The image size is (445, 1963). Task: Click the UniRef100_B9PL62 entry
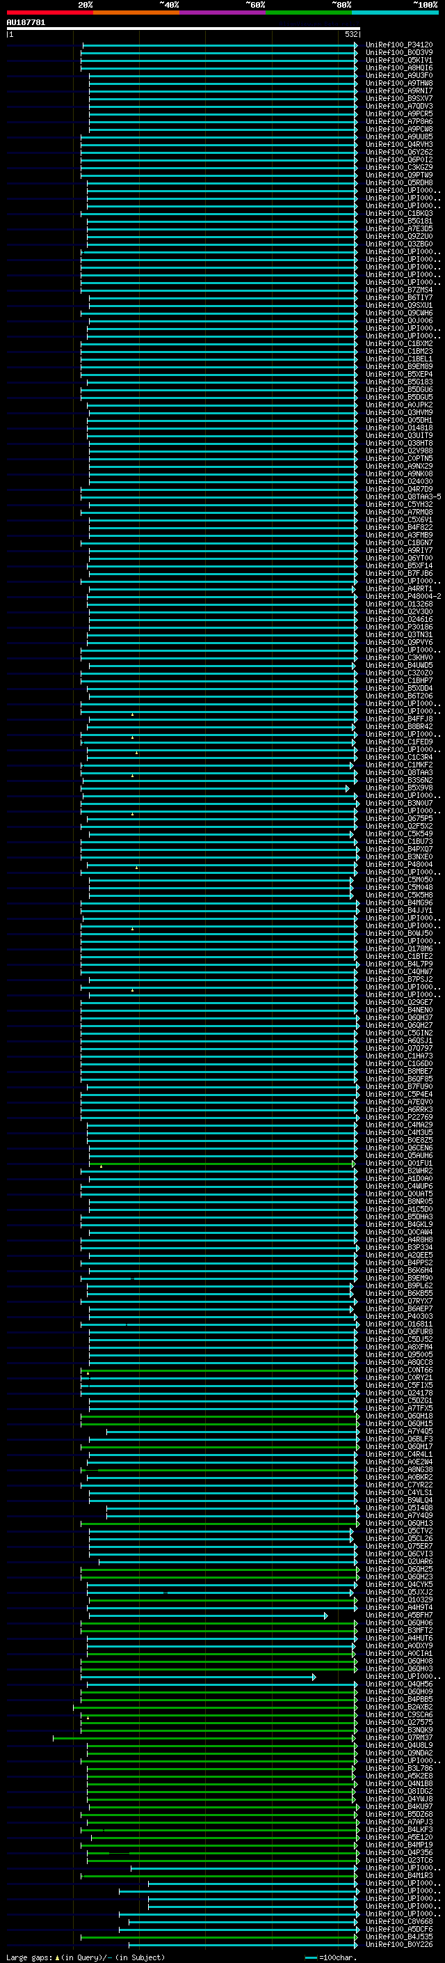pos(399,1285)
